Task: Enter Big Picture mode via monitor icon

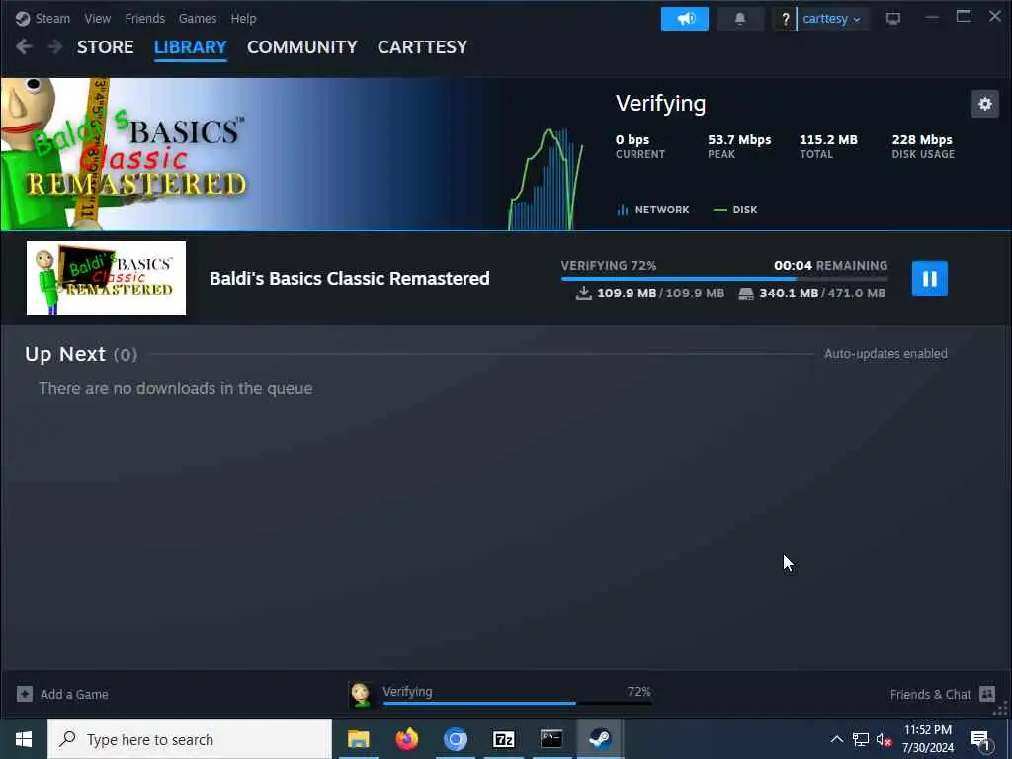Action: click(x=892, y=18)
